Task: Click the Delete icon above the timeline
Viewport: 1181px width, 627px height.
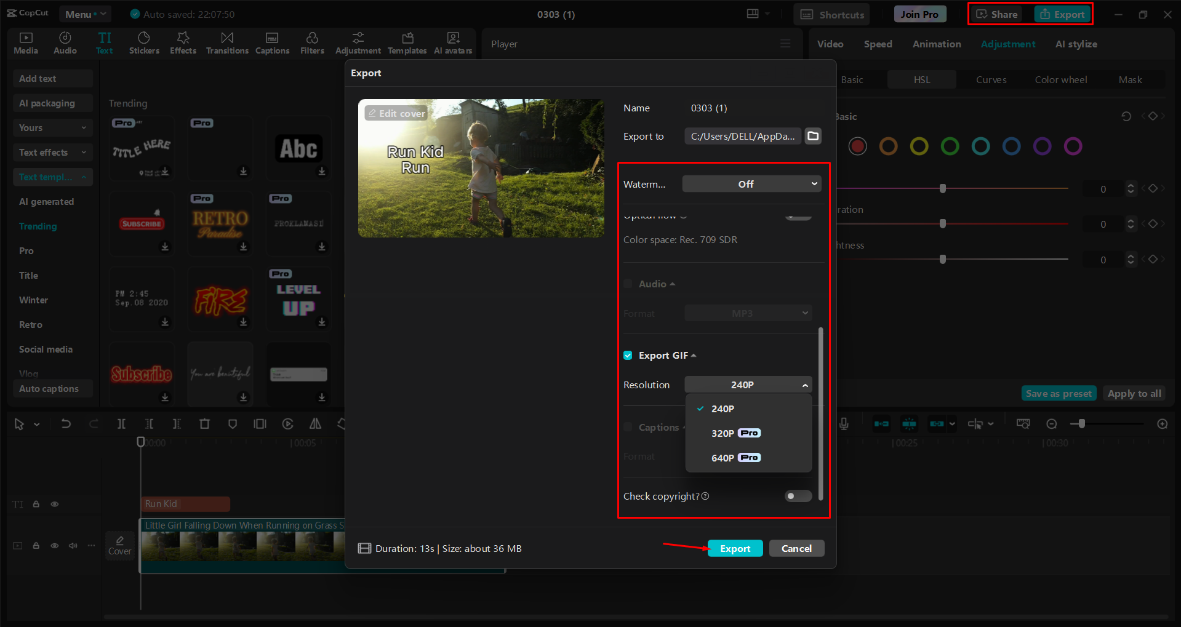Action: coord(205,424)
